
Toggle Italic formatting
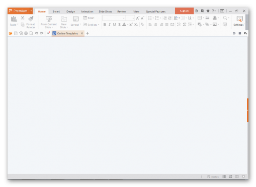[x=110, y=25]
